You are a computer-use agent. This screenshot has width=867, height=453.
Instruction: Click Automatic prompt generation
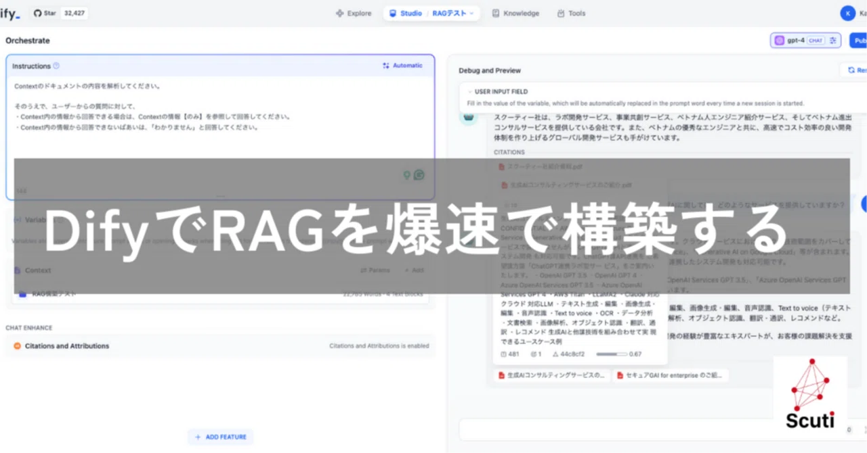pyautogui.click(x=402, y=66)
